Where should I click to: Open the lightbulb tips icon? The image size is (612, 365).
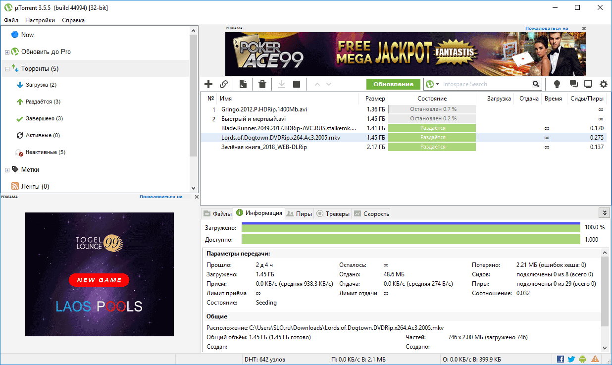tap(557, 84)
